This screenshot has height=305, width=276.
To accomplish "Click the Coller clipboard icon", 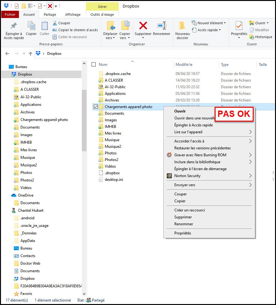I will 44,26.
